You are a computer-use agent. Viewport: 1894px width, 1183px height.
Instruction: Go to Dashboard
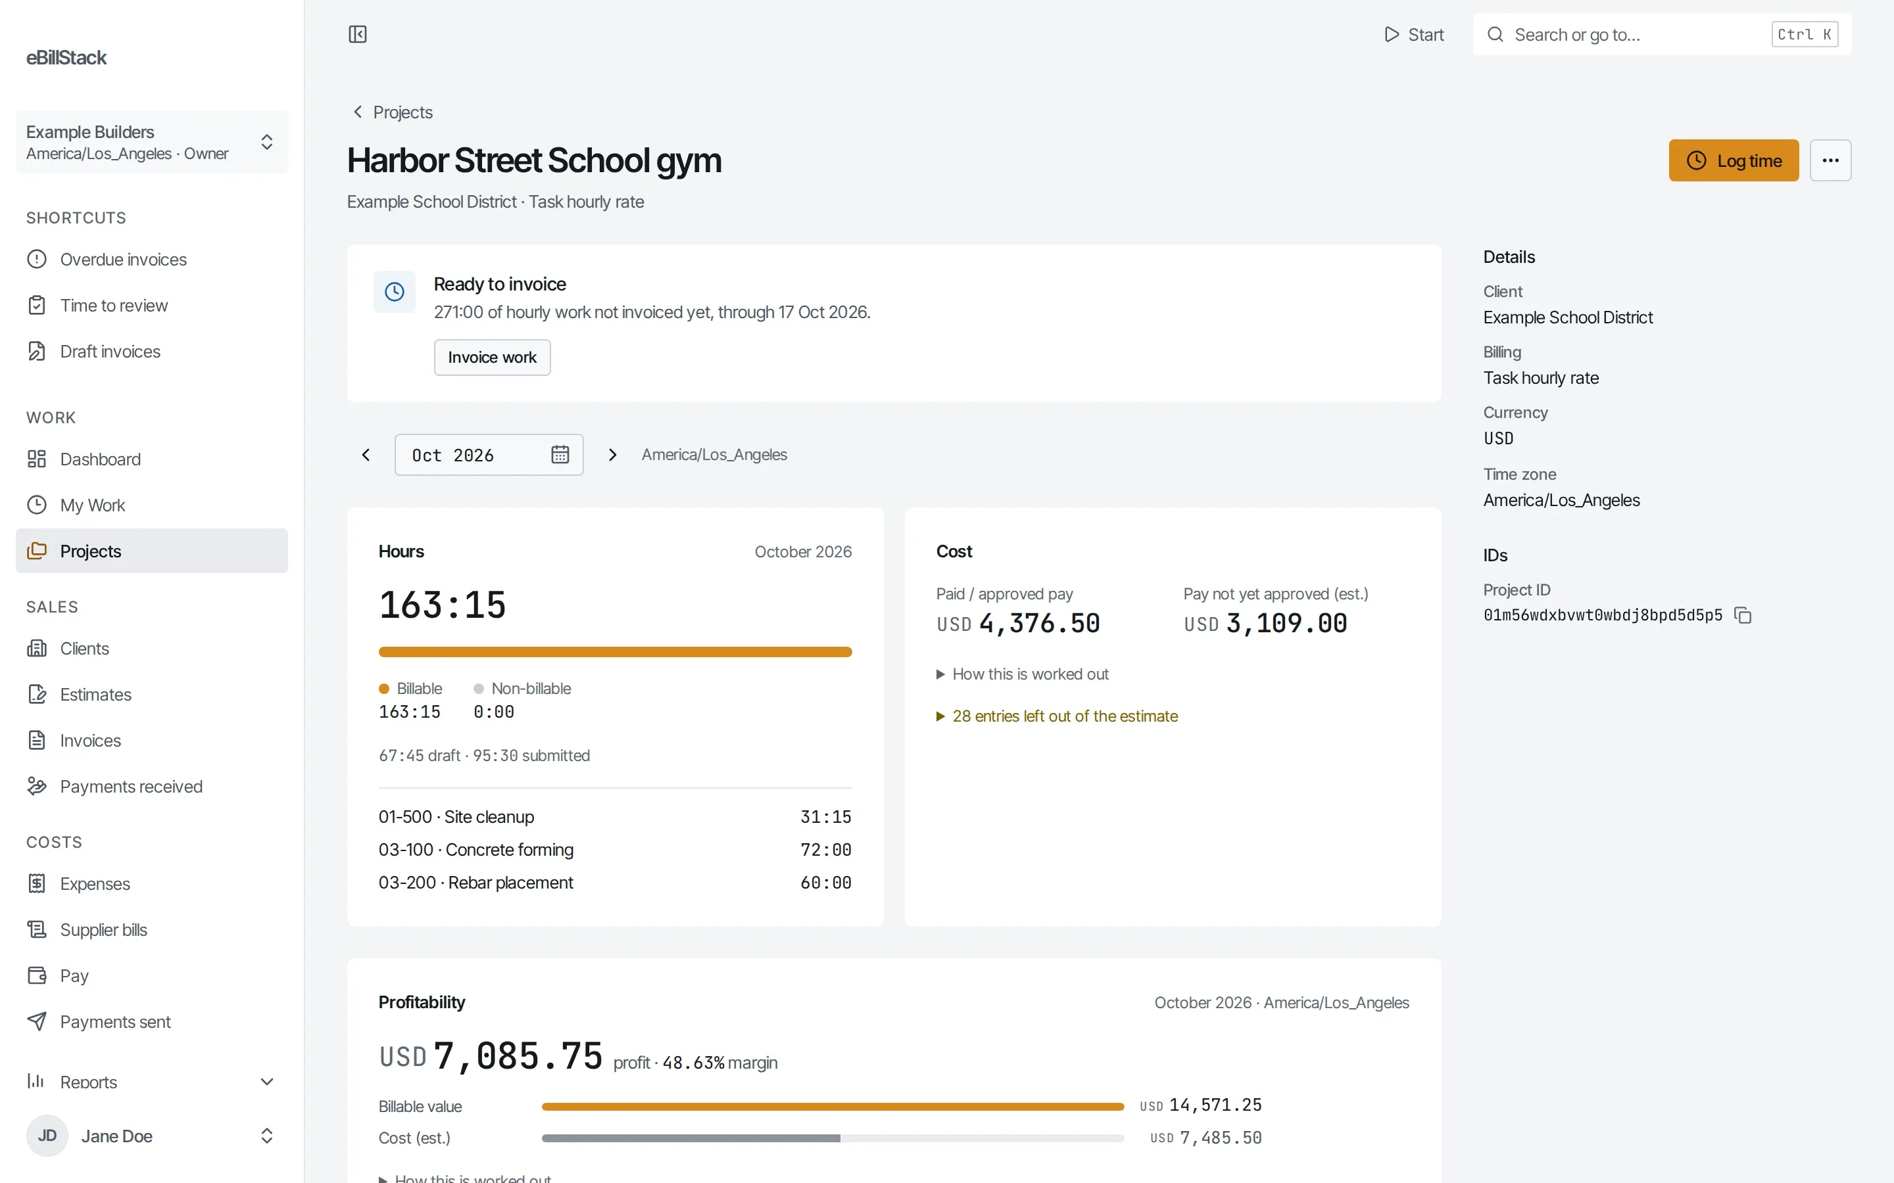pyautogui.click(x=152, y=459)
